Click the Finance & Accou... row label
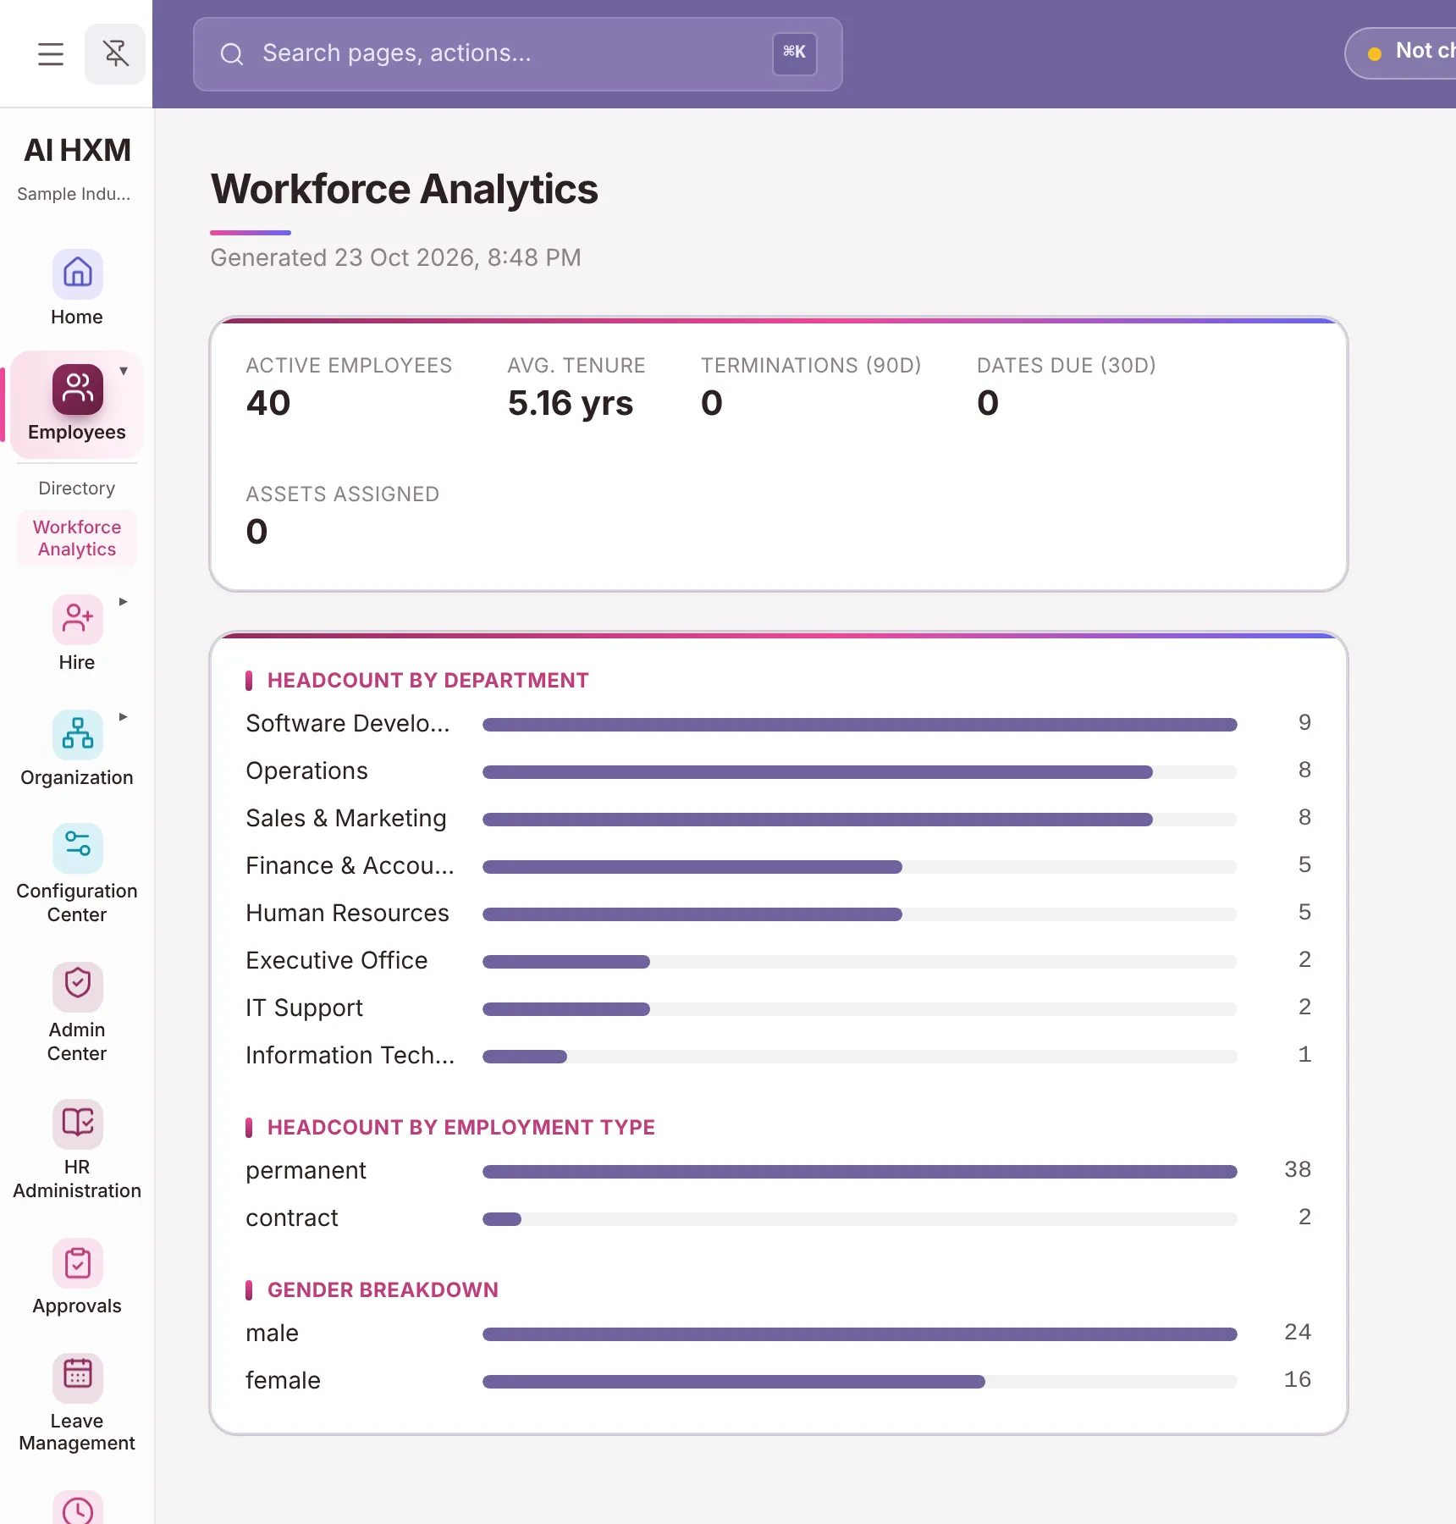The image size is (1456, 1524). [x=350, y=866]
